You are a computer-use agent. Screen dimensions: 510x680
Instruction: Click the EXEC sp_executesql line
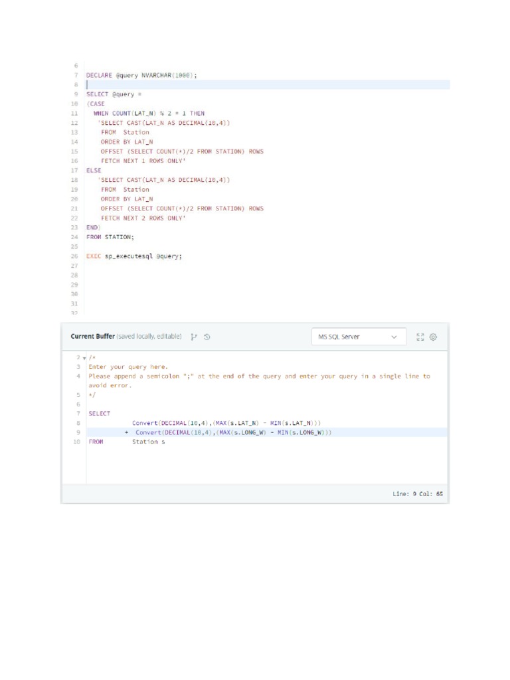(134, 256)
